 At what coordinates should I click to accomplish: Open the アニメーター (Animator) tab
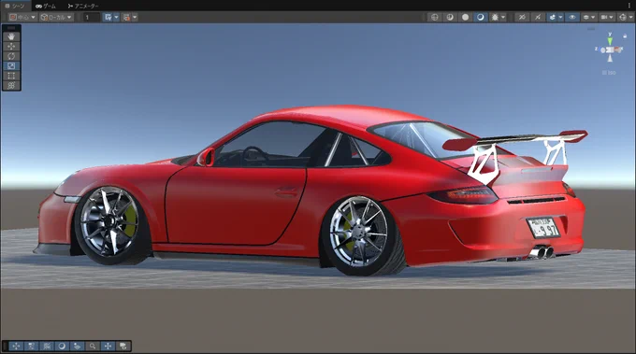[x=83, y=7]
